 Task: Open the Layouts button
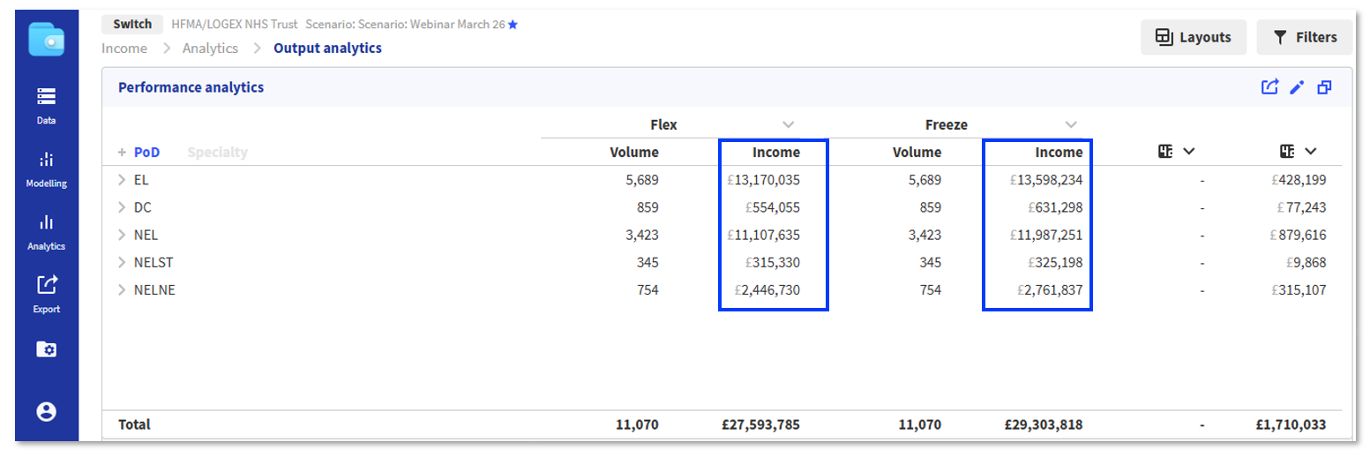(1193, 37)
